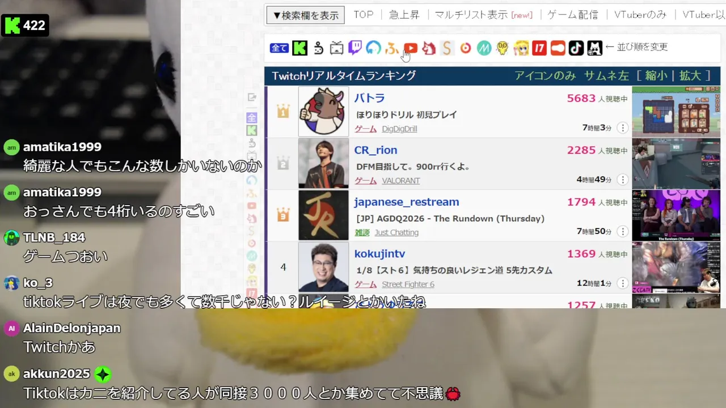Filter ranking by yellow DD head icon

[502, 48]
